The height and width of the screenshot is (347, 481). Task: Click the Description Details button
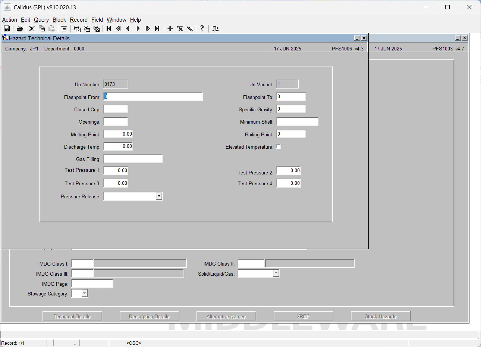click(149, 316)
